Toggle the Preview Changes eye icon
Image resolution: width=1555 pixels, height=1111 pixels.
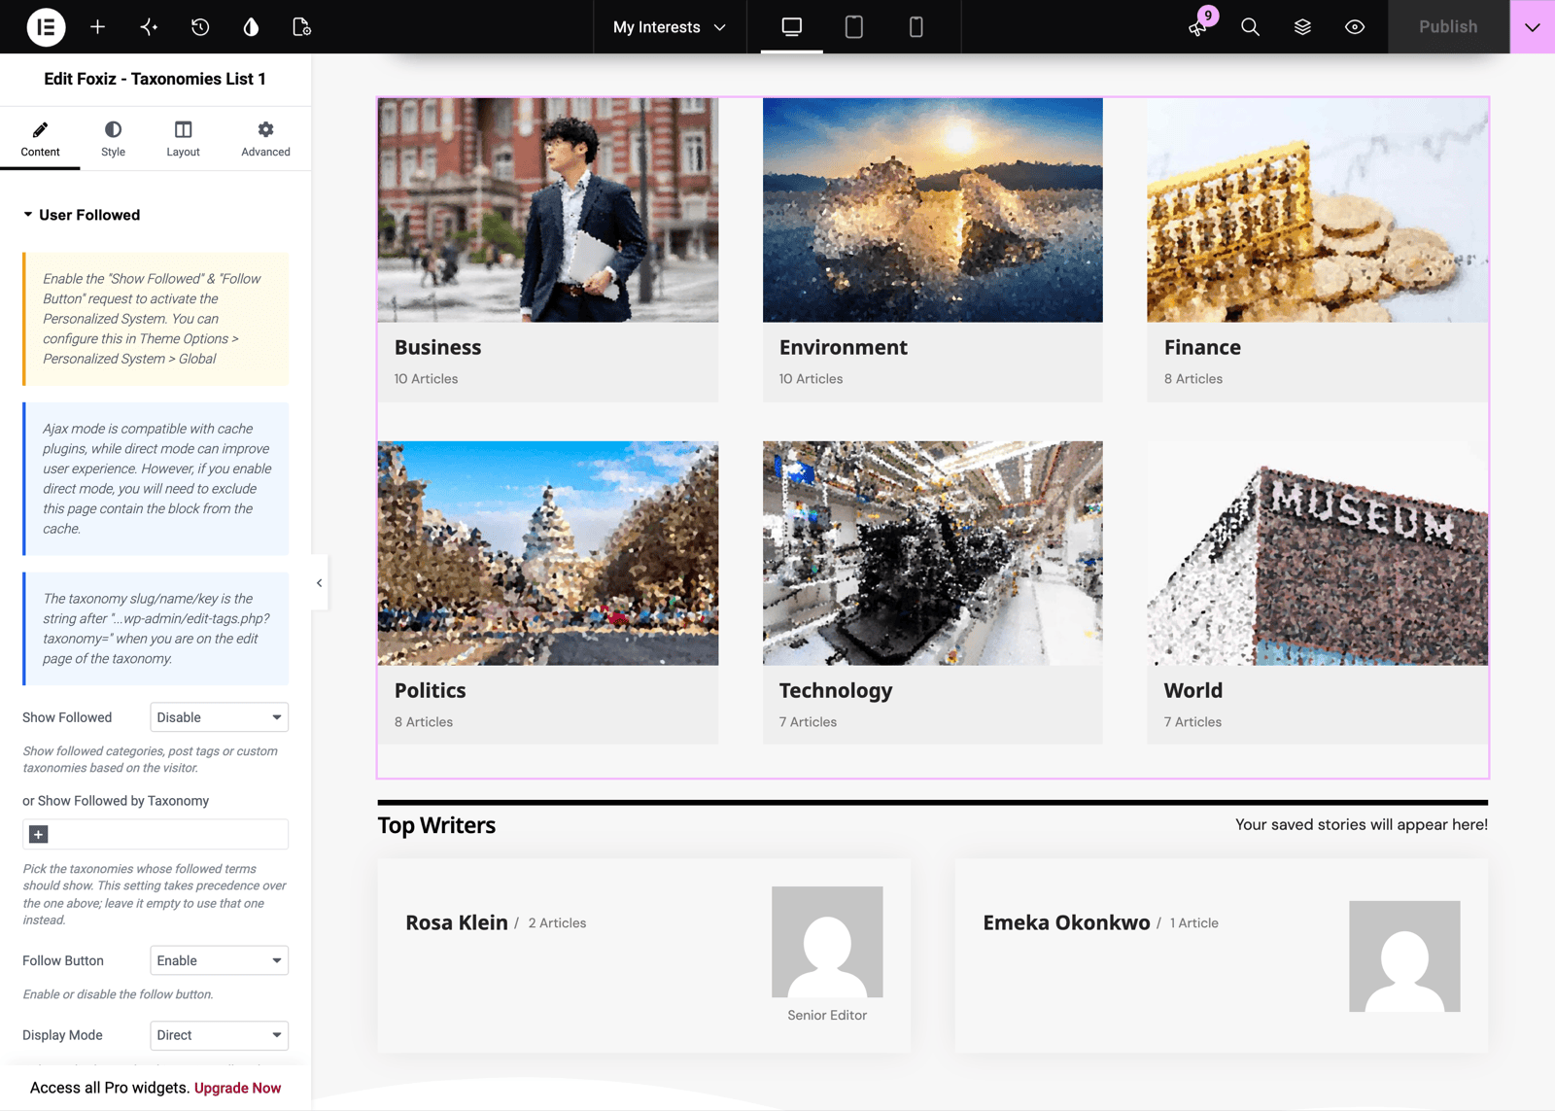click(x=1355, y=27)
